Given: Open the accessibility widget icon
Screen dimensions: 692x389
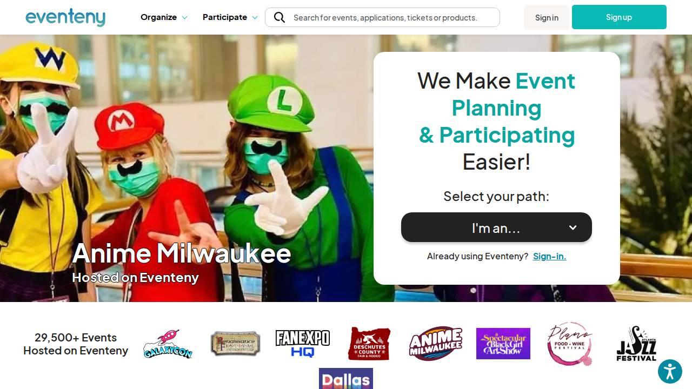Looking at the screenshot, I should pyautogui.click(x=670, y=372).
